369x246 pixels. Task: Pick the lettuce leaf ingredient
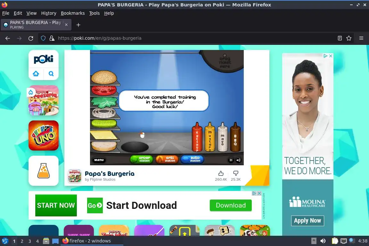104,102
